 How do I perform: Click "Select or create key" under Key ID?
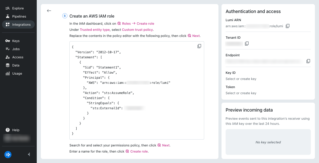tap(241, 79)
